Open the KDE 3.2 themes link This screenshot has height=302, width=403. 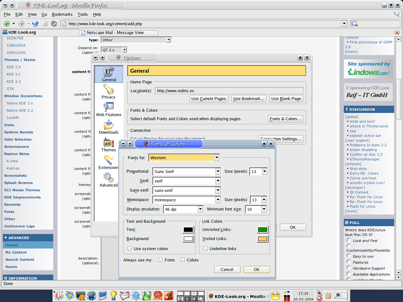pyautogui.click(x=14, y=81)
